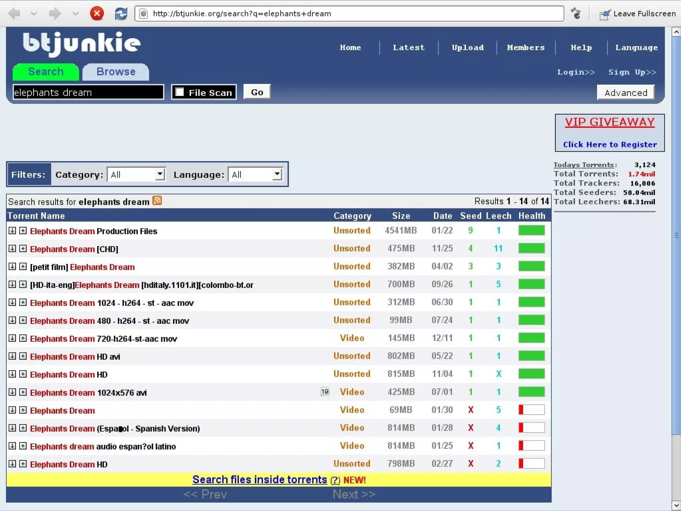Open the Language filter dropdown
681x511 pixels.
[x=255, y=174]
